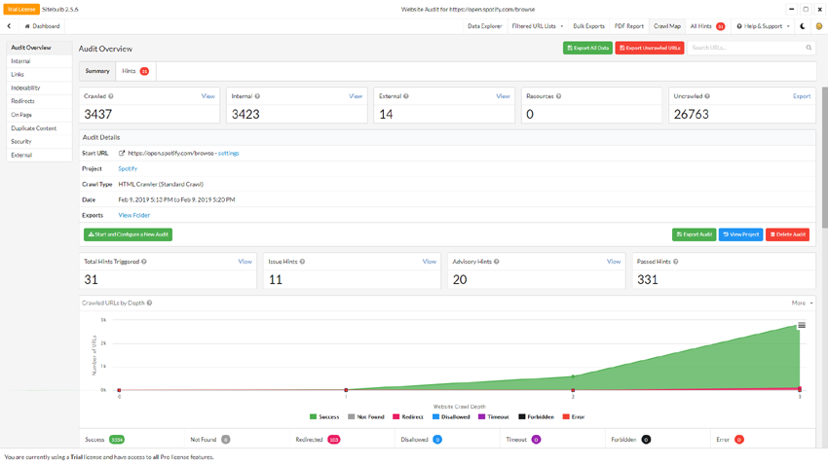828x465 pixels.
Task: Generate the PDF Report
Action: pos(629,26)
